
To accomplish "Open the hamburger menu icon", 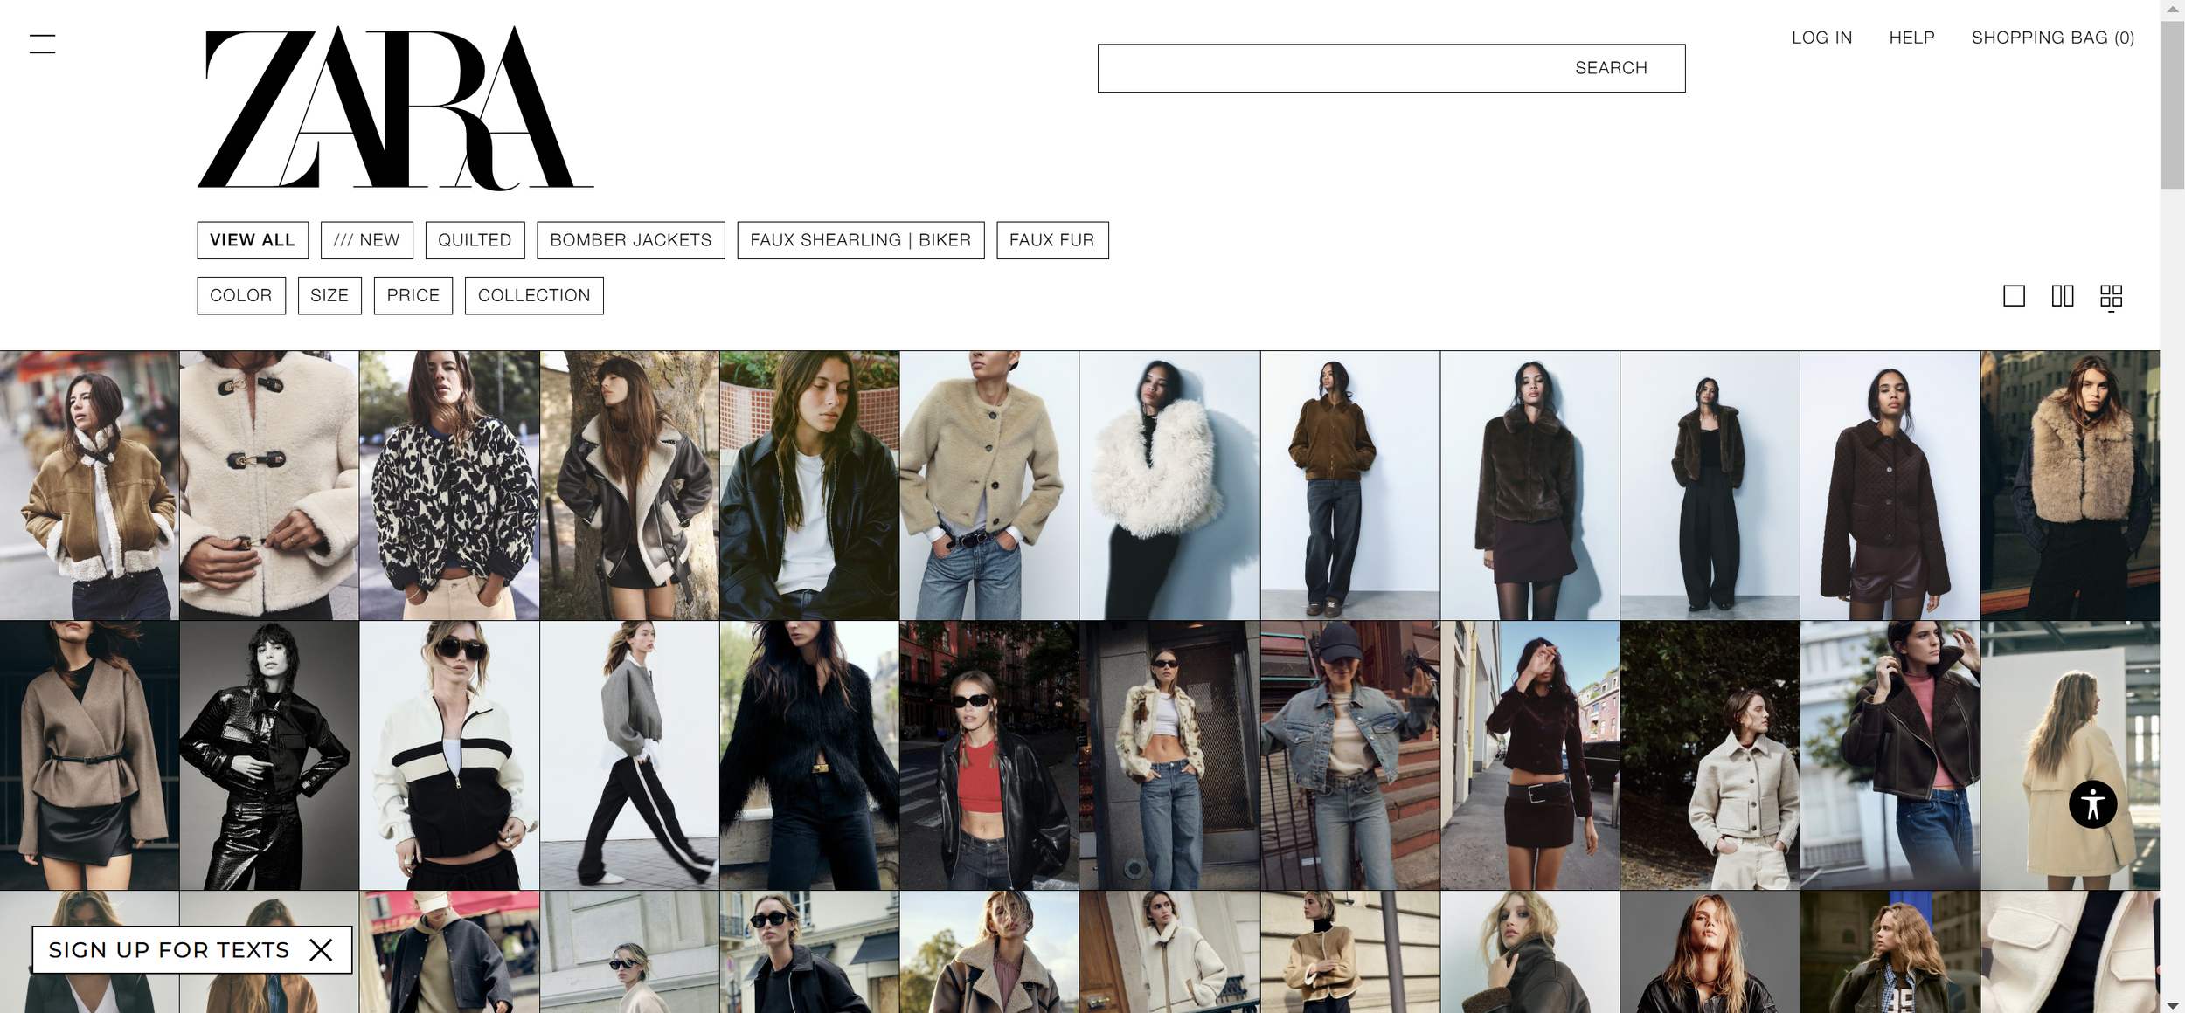I will click(x=42, y=44).
